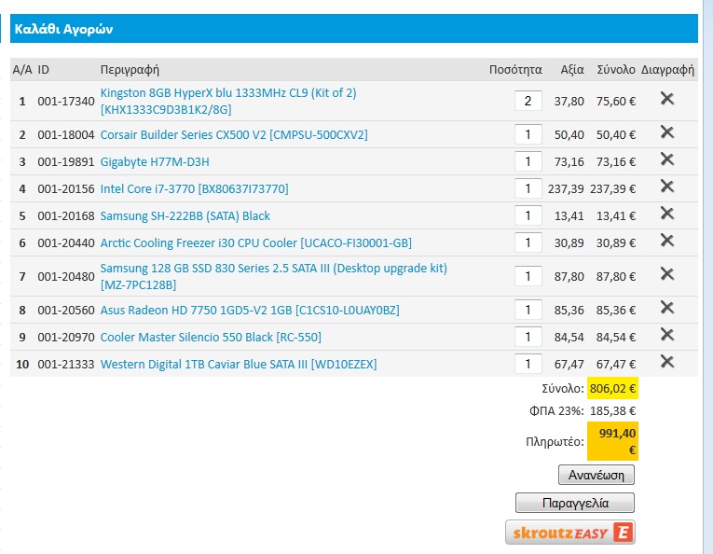Viewport: 713px width, 554px height.
Task: Open Cooler Master Silencio 550 link
Action: coord(211,337)
